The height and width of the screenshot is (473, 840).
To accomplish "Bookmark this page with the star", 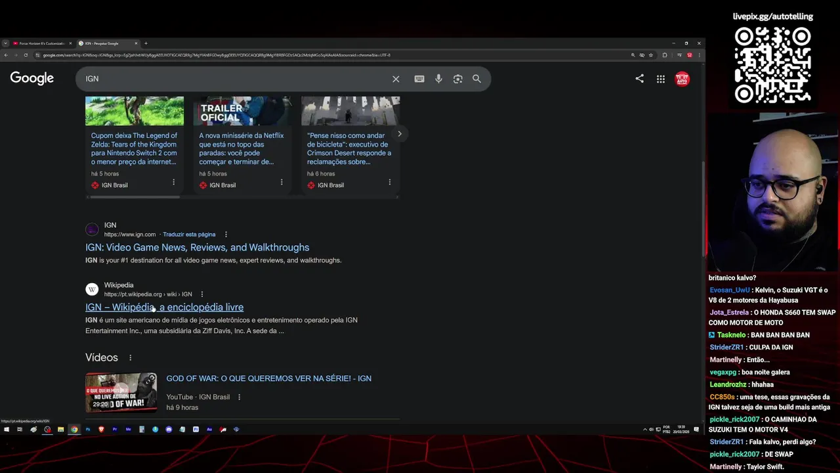I will point(651,55).
